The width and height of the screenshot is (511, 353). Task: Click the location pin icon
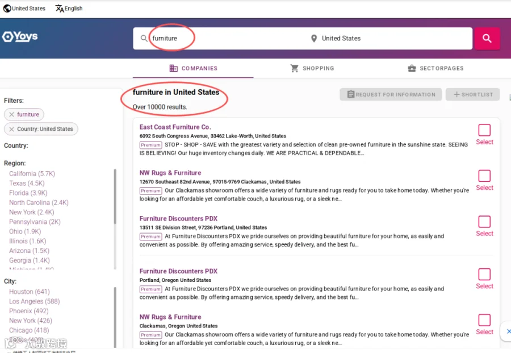click(314, 39)
